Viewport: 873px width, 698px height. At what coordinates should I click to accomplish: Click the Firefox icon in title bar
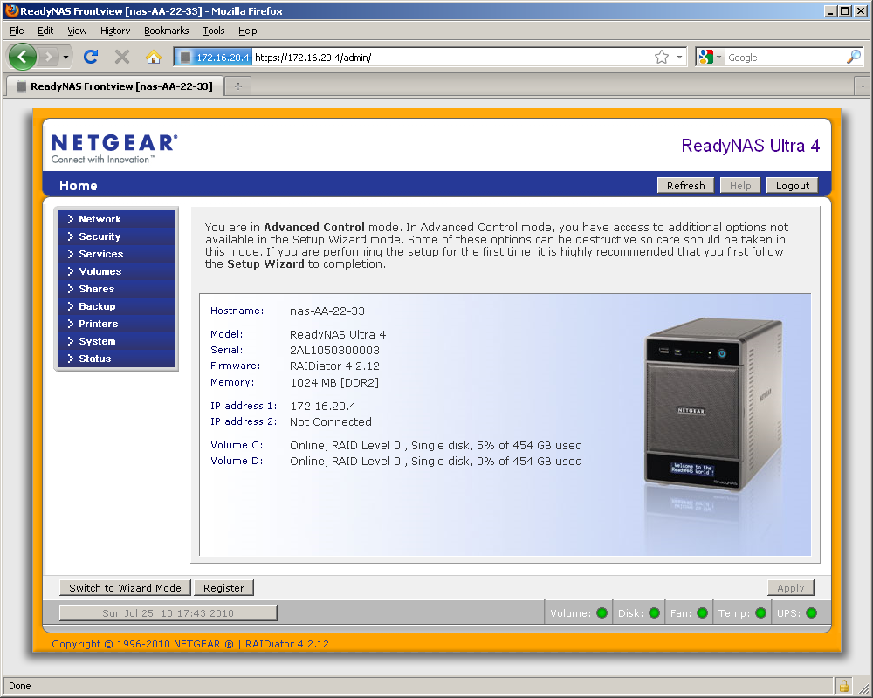click(11, 10)
